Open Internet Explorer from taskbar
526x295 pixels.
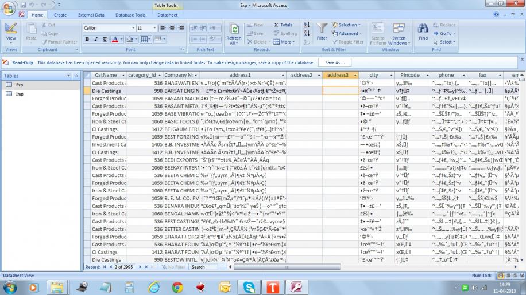point(154,288)
